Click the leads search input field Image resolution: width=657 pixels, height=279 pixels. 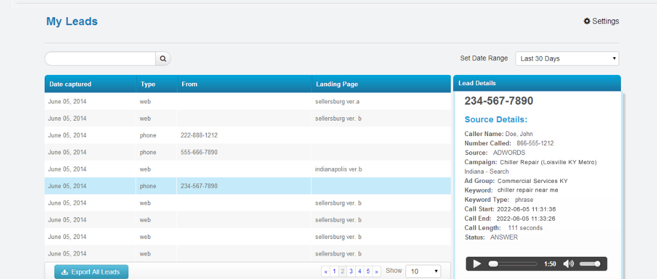pos(100,59)
